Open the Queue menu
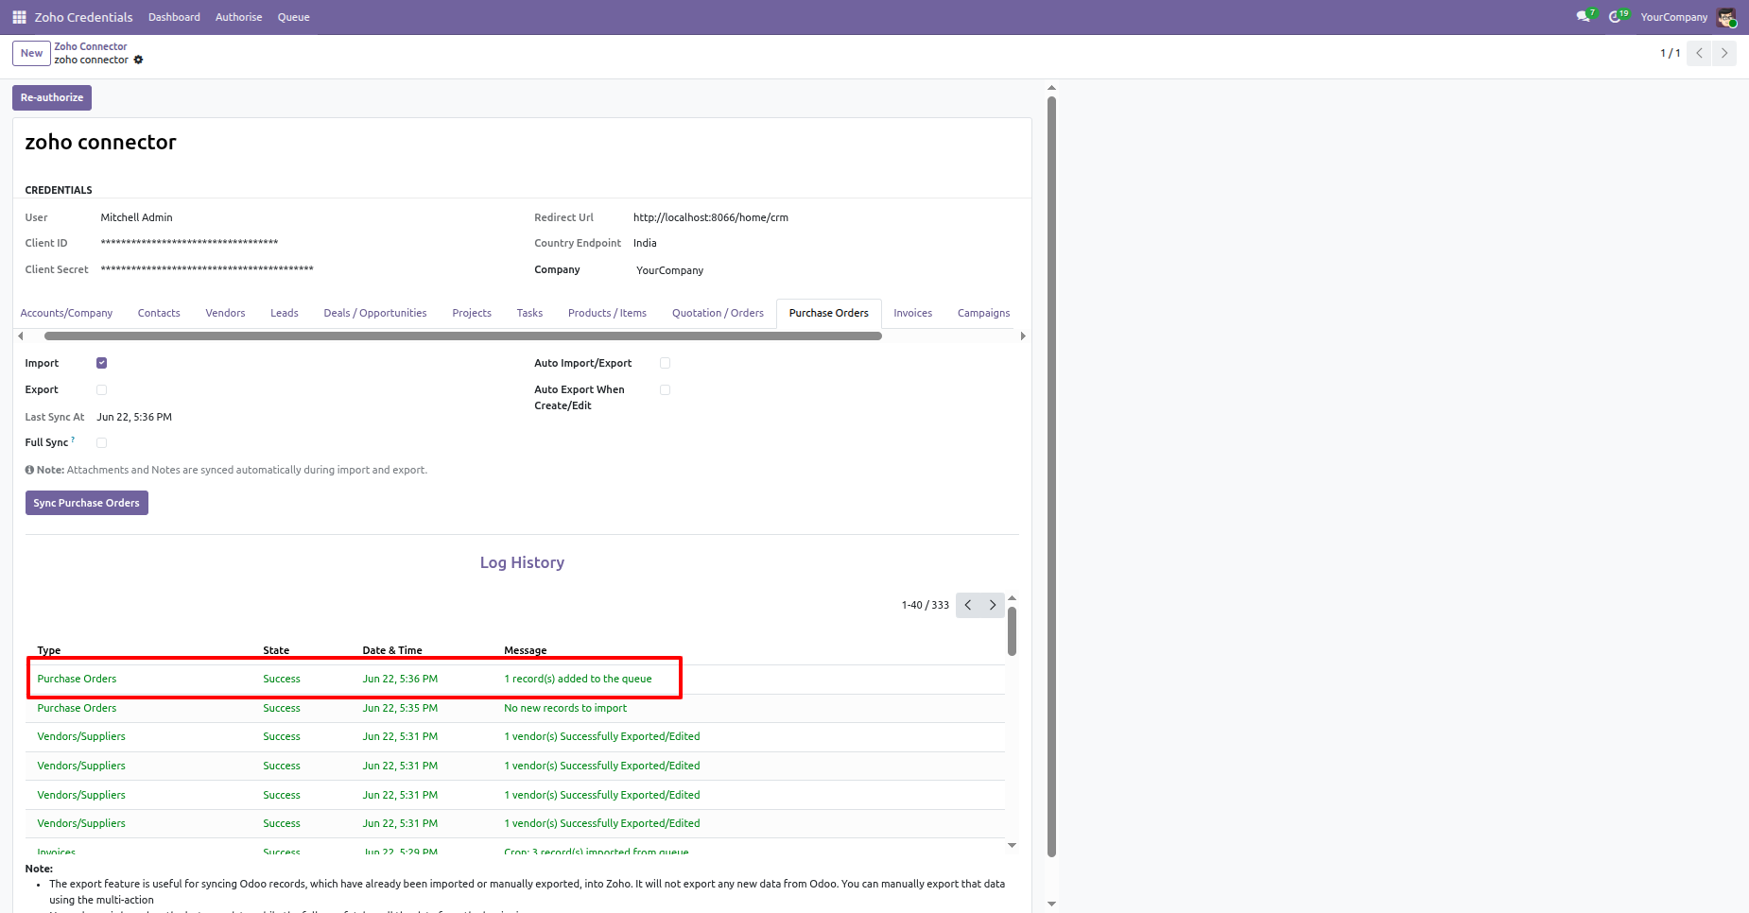The height and width of the screenshot is (913, 1749). (293, 17)
